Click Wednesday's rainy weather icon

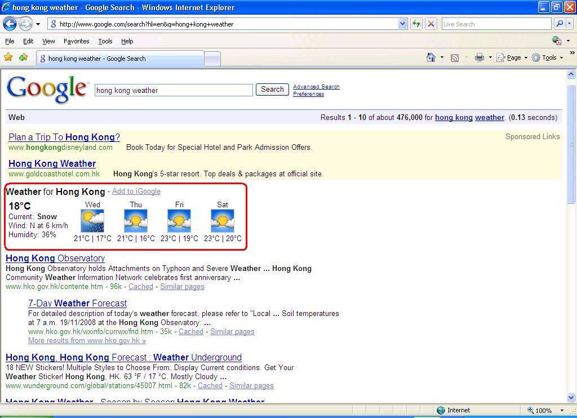92,221
